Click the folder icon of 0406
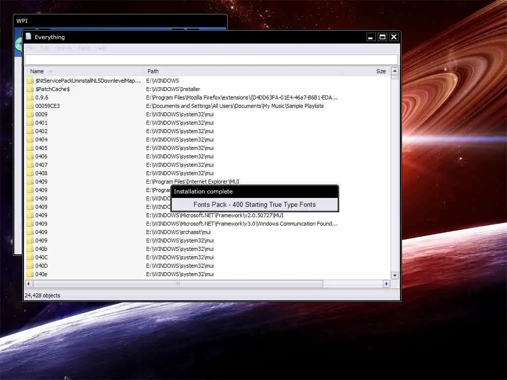Viewport: 507px width, 380px height. coord(30,156)
